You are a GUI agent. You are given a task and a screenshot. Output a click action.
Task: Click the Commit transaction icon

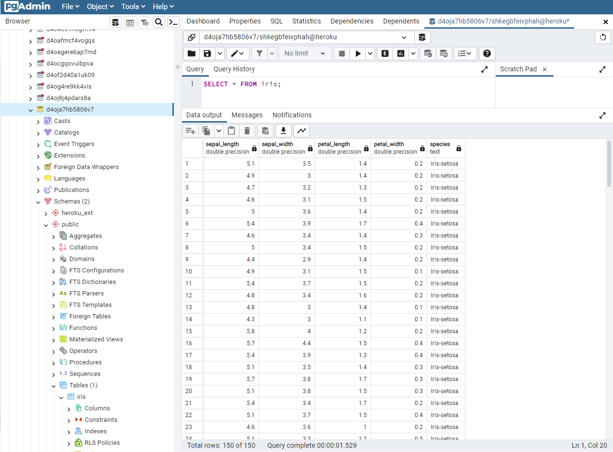point(428,54)
